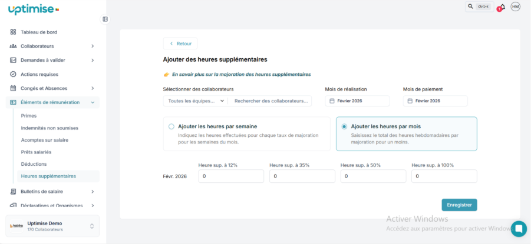The image size is (531, 244).
Task: Open the Toutes les équipes dropdown
Action: (x=196, y=101)
